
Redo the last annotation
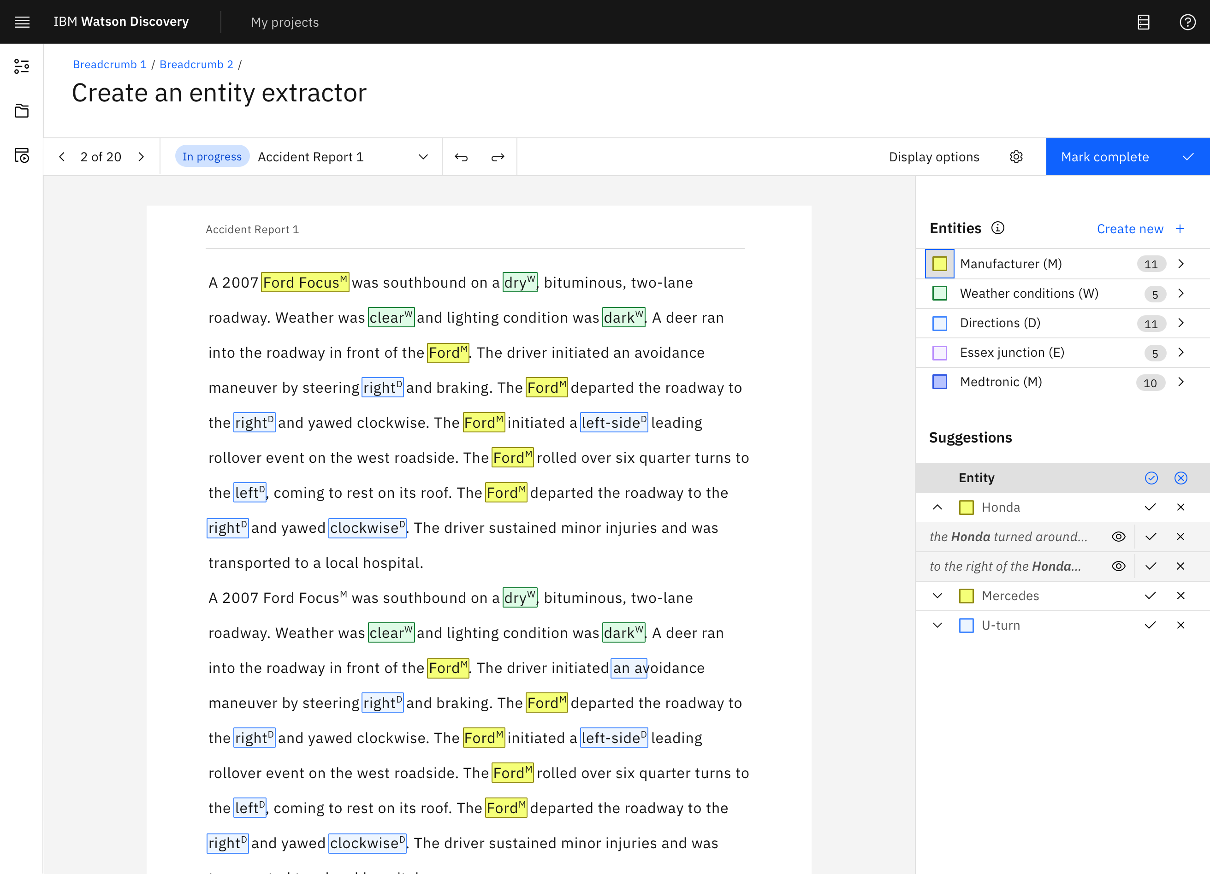(498, 157)
